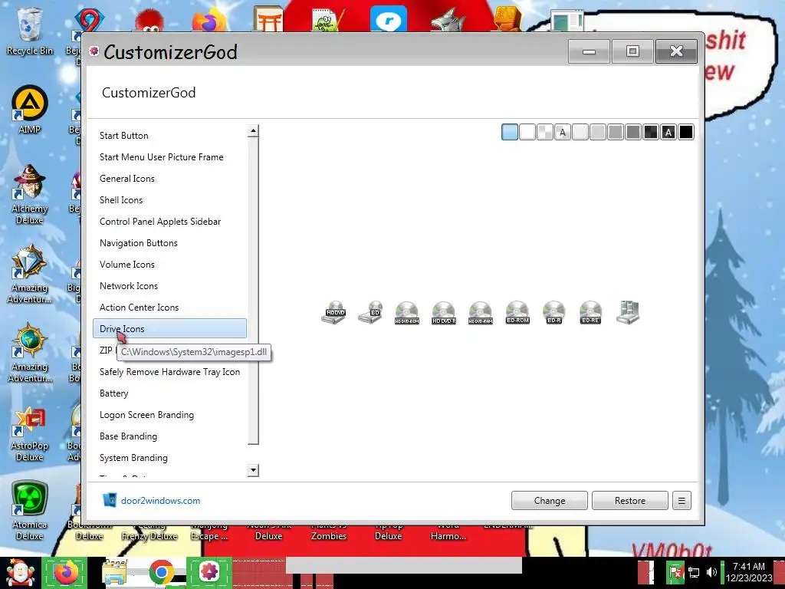Open Alchemy Deluxe desktop shortcut
The image size is (785, 589).
point(30,194)
